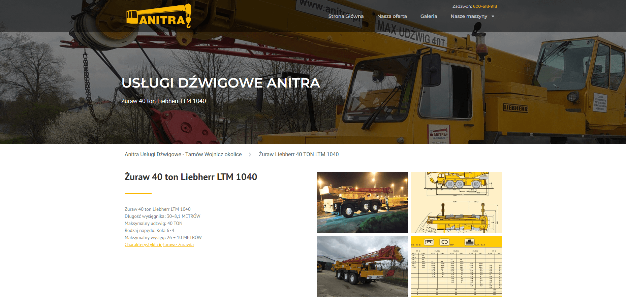Call the phone number 600-618-918
The image size is (626, 299).
[485, 6]
